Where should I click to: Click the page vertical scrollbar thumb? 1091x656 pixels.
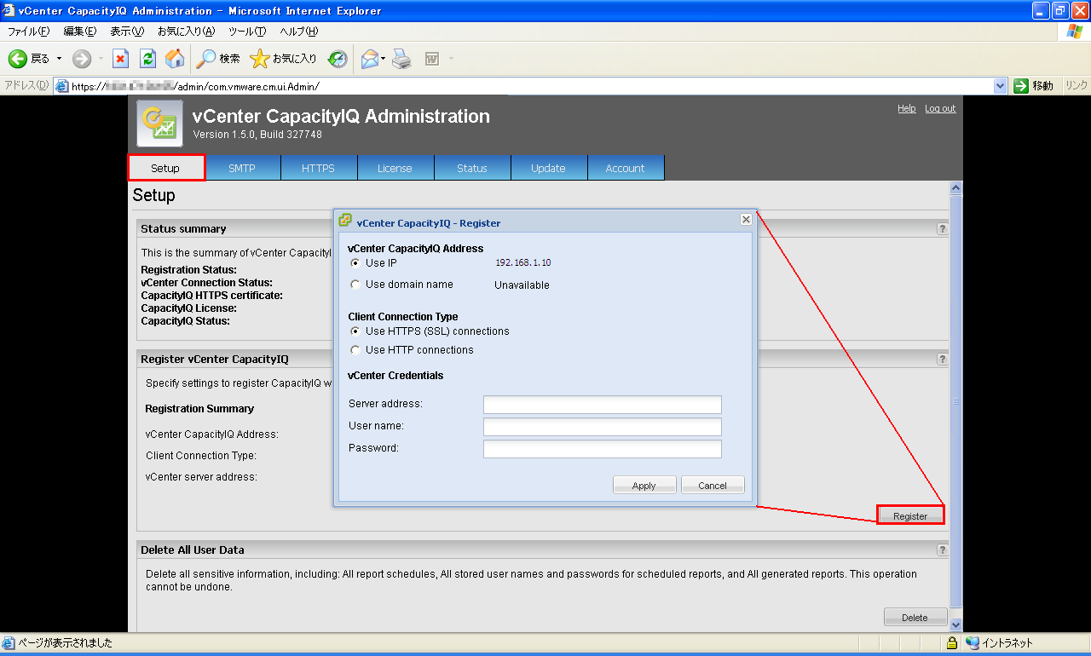955,400
